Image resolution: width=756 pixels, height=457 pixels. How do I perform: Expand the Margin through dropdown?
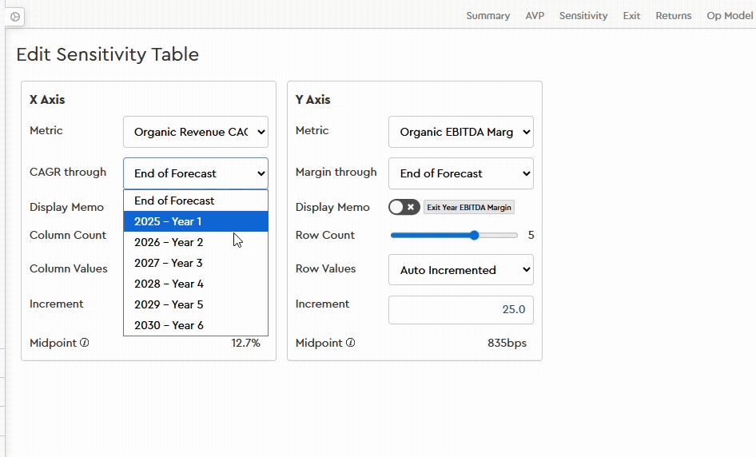(x=460, y=173)
